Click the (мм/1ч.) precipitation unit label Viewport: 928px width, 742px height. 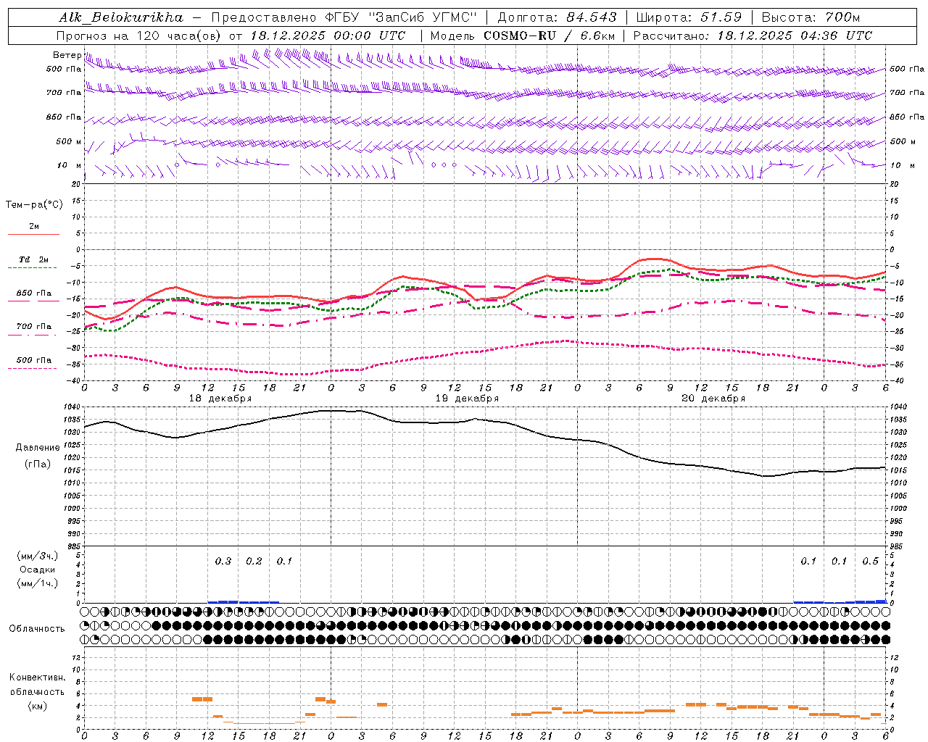(38, 583)
